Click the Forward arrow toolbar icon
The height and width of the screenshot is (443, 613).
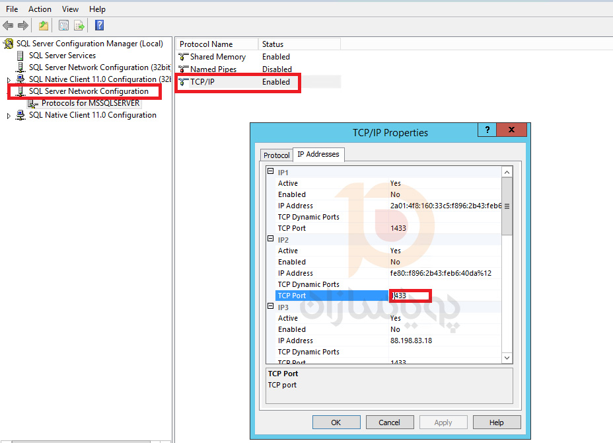pos(23,26)
